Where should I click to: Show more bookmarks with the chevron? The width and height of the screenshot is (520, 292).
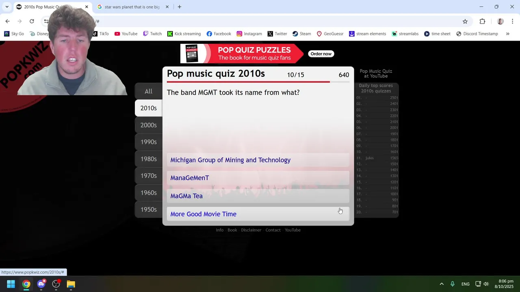click(508, 34)
